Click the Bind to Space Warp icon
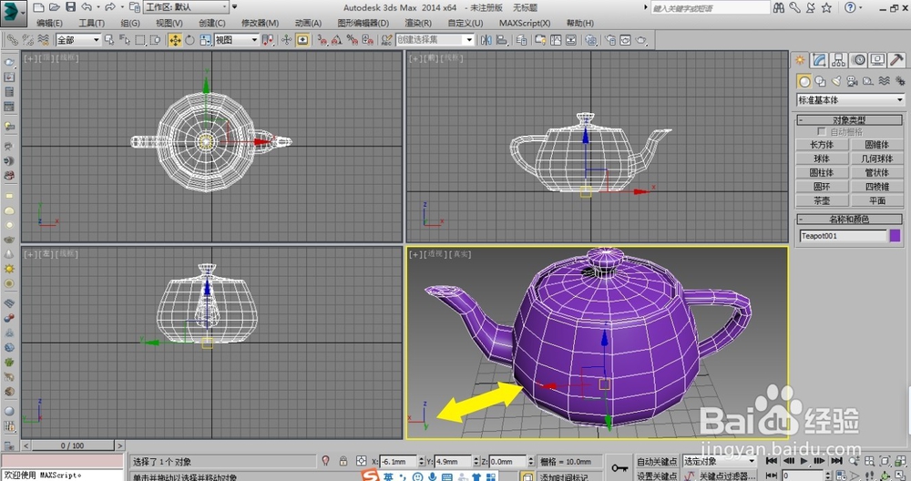 (43, 40)
